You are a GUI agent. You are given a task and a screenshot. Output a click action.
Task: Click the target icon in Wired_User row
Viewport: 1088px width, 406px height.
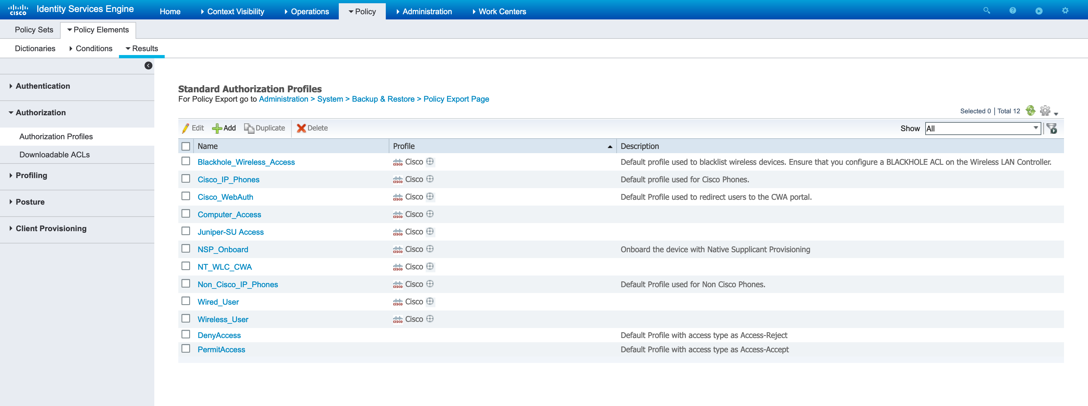point(430,301)
